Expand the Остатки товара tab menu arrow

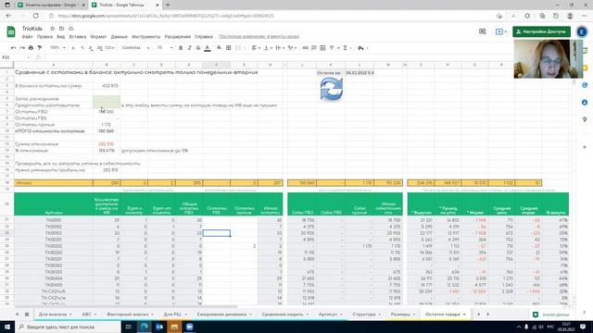pos(464,314)
